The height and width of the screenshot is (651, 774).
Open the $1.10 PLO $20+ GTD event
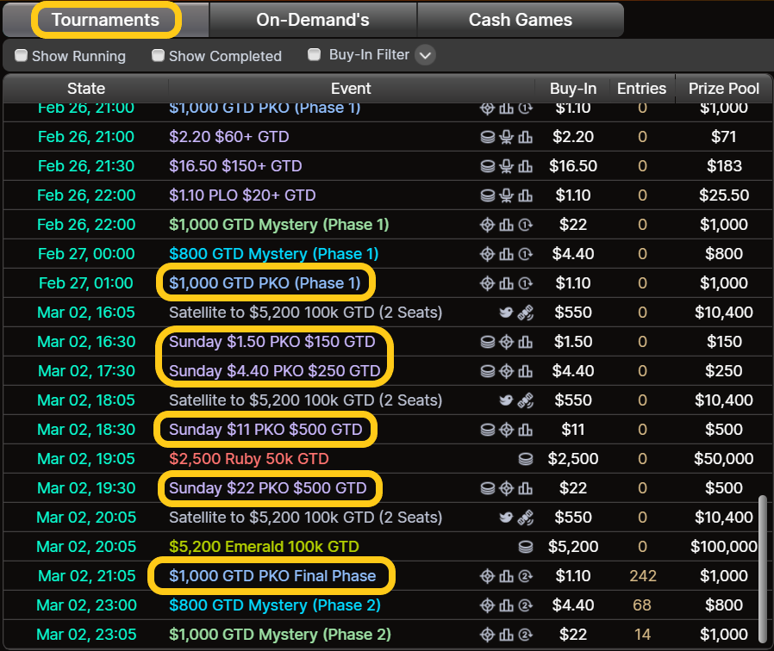[242, 195]
